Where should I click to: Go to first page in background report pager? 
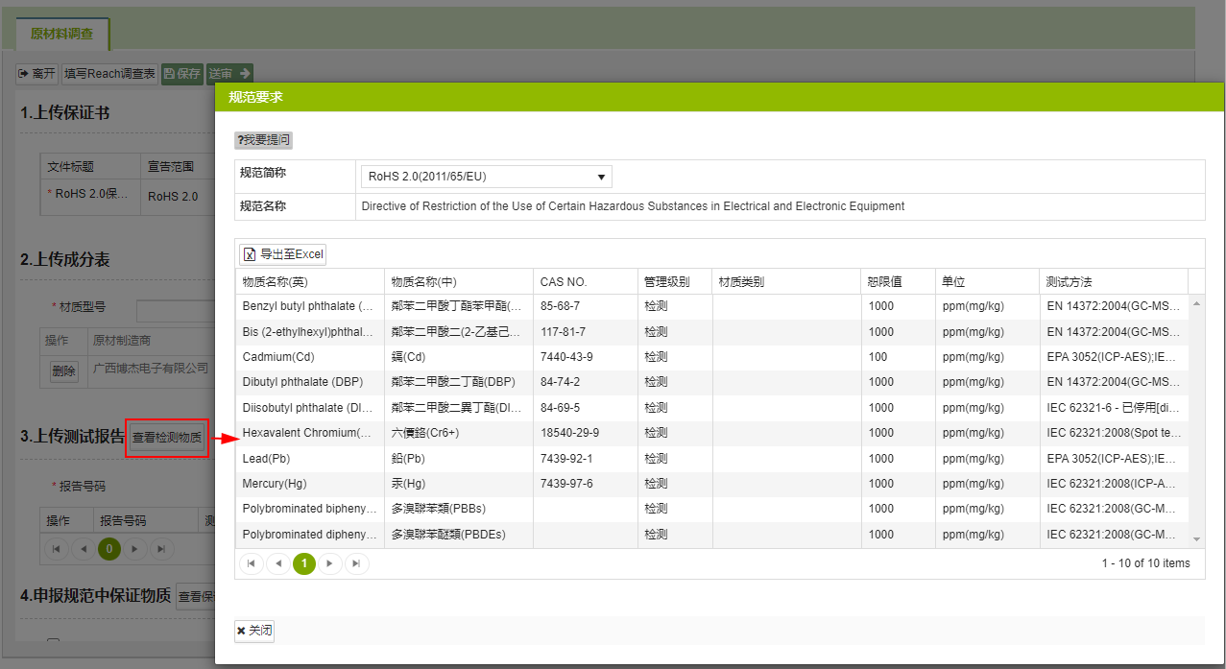56,549
